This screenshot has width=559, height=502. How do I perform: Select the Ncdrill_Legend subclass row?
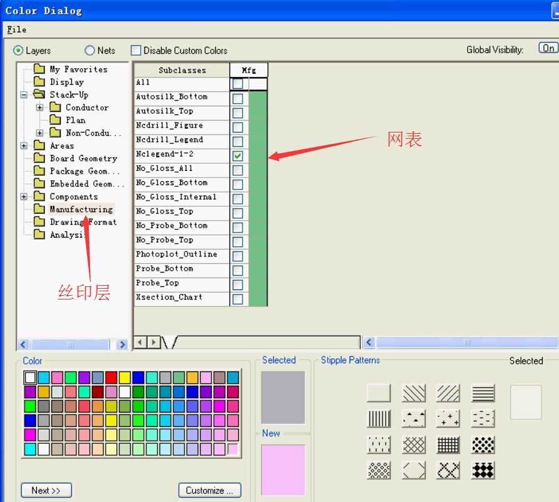[x=182, y=141]
